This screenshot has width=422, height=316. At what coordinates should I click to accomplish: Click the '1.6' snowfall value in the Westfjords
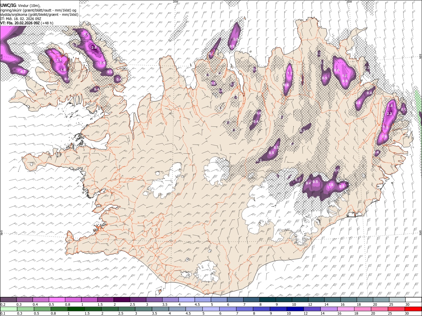pos(63,70)
